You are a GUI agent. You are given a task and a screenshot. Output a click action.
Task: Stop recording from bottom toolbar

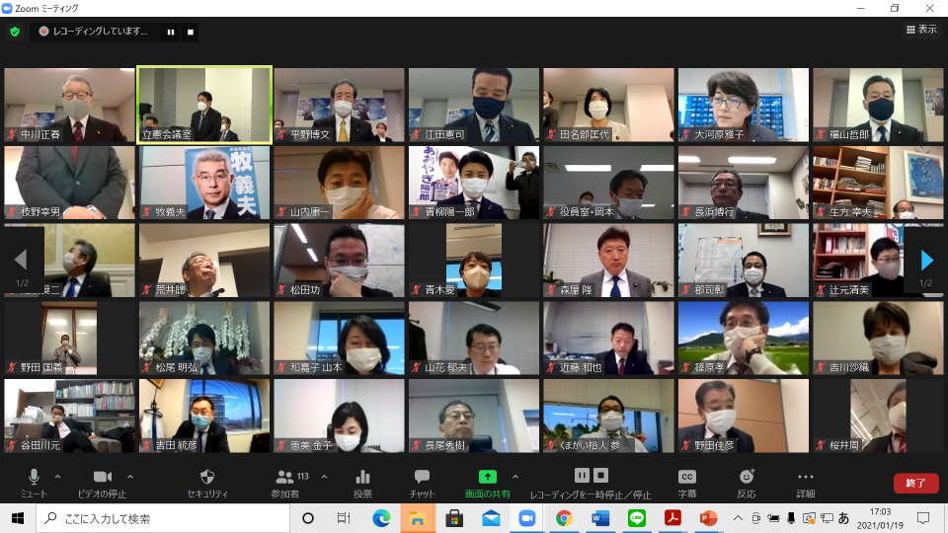tap(600, 476)
